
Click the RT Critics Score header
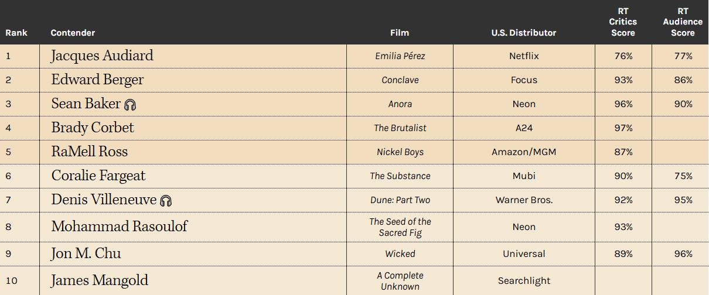623,22
